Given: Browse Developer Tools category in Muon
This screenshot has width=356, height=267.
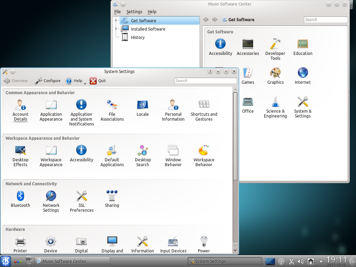Looking at the screenshot, I should click(x=275, y=49).
